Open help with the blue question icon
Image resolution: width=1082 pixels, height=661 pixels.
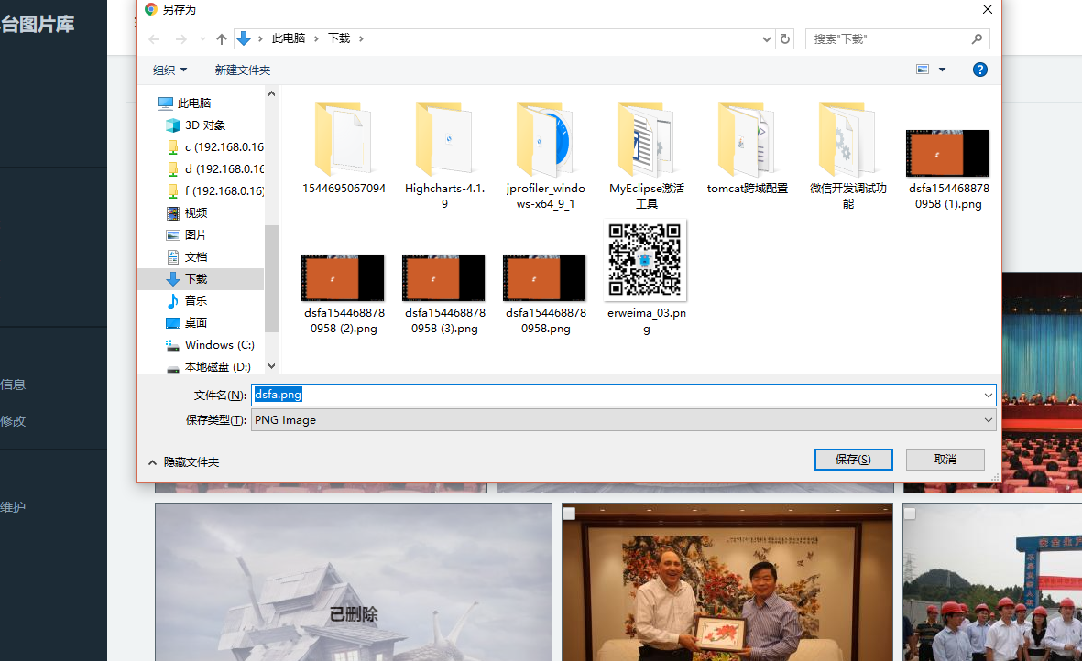(x=980, y=70)
